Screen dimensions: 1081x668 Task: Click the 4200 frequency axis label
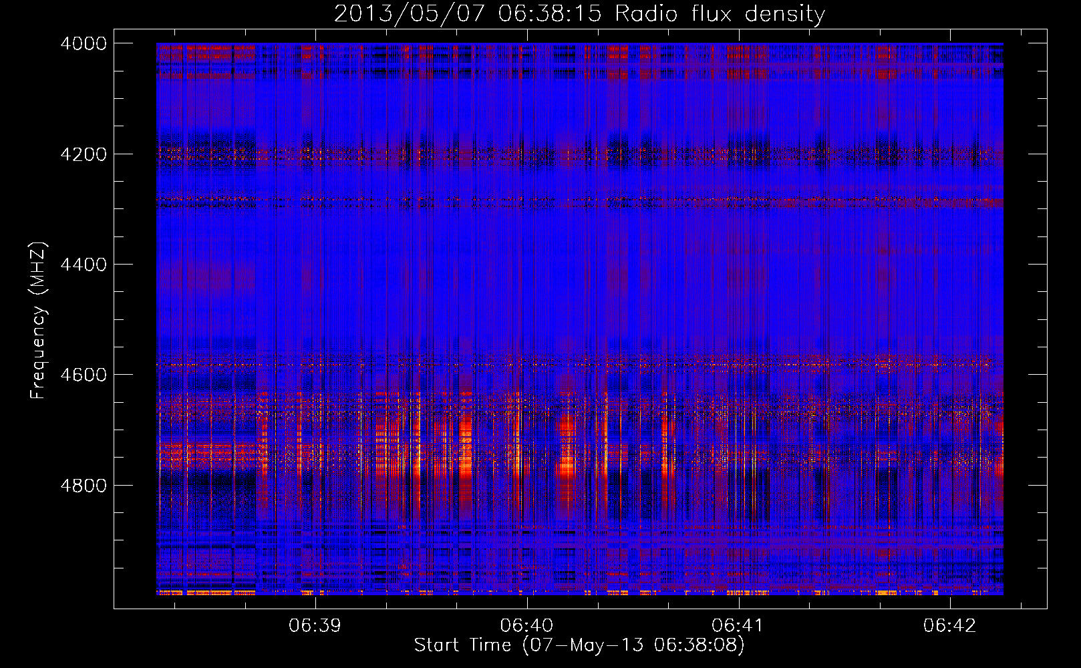(84, 154)
